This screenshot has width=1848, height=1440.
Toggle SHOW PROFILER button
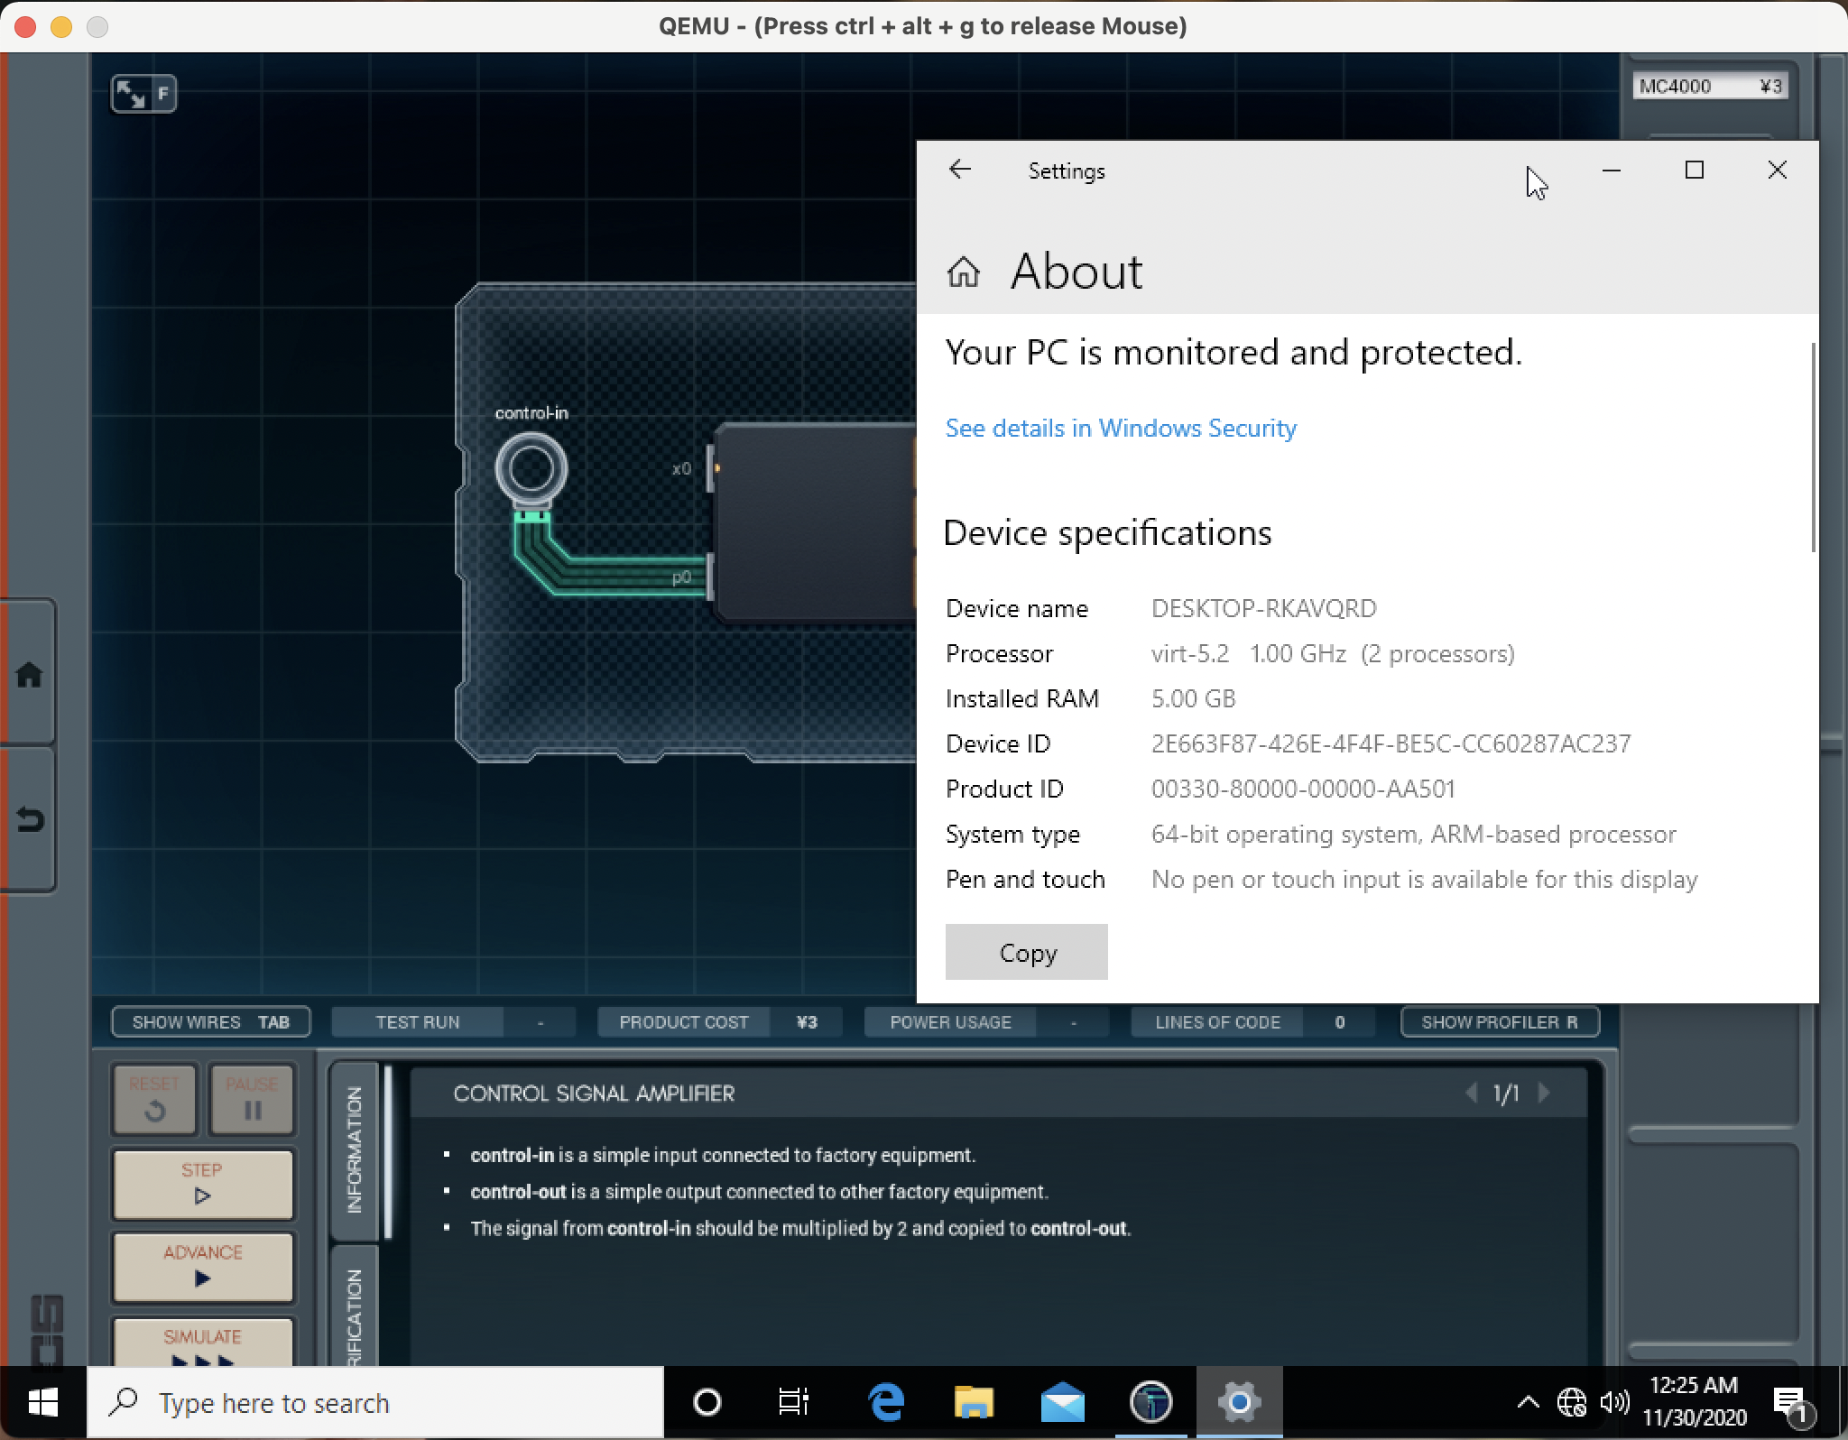tap(1499, 1022)
